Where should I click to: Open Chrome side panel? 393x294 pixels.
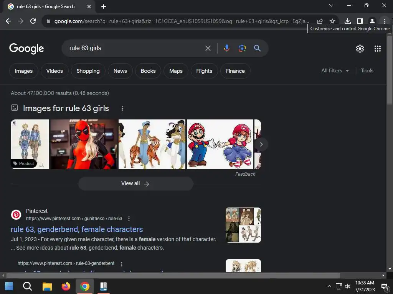coord(360,21)
